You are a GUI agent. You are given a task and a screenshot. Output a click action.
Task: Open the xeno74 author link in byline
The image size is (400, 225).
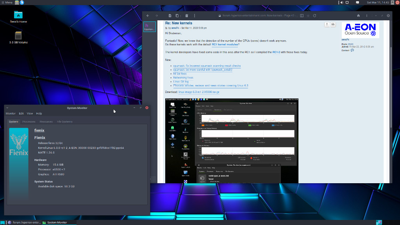[175, 28]
